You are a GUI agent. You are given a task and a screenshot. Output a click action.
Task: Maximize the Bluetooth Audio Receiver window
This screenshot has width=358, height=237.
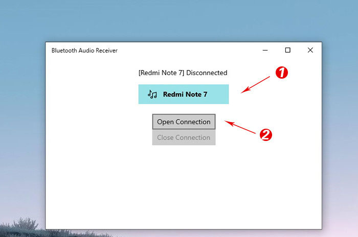[x=287, y=50]
